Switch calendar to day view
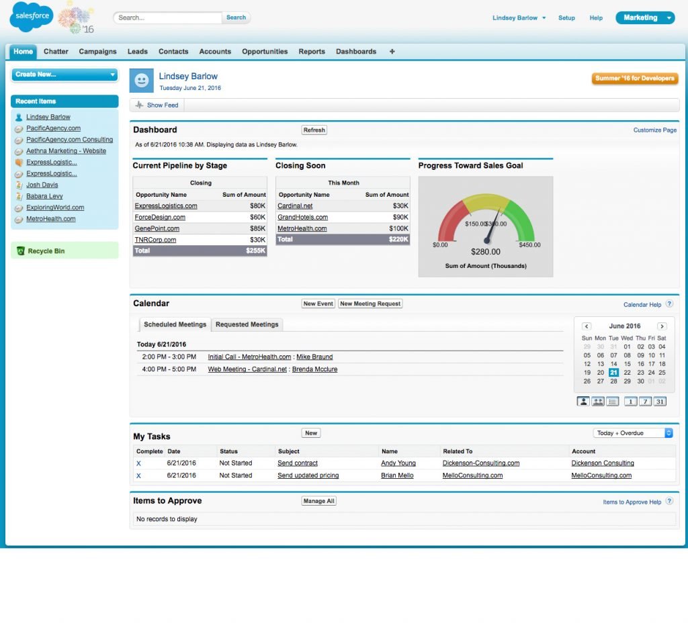The height and width of the screenshot is (634, 688). coord(630,401)
